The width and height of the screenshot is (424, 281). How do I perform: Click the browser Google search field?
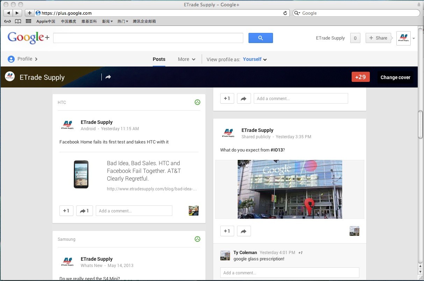(356, 13)
